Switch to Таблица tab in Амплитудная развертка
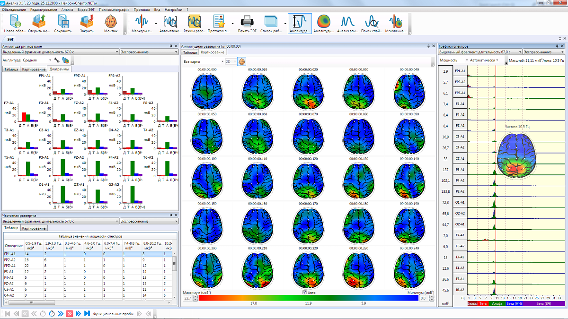Image resolution: width=568 pixels, height=319 pixels. click(190, 53)
